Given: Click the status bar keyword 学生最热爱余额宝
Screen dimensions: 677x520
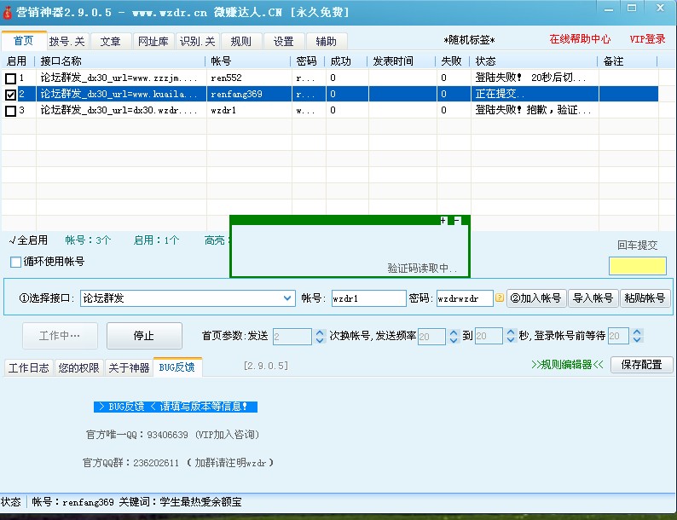Looking at the screenshot, I should coord(200,502).
